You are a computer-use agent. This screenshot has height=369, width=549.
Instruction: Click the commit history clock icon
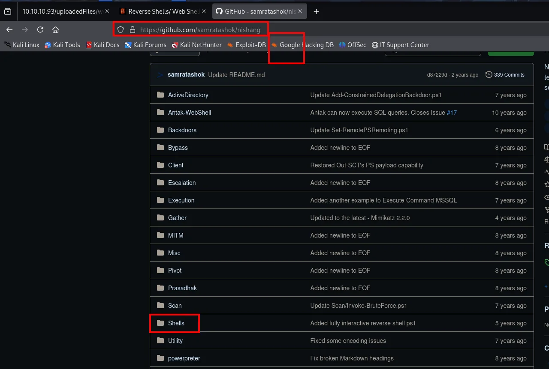489,74
